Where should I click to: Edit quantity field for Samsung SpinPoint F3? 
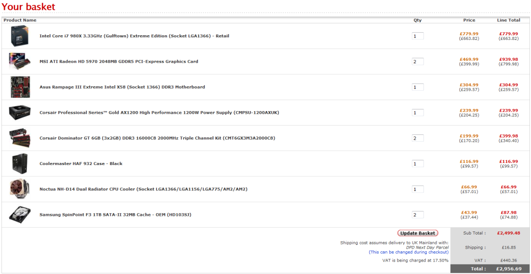(x=417, y=215)
